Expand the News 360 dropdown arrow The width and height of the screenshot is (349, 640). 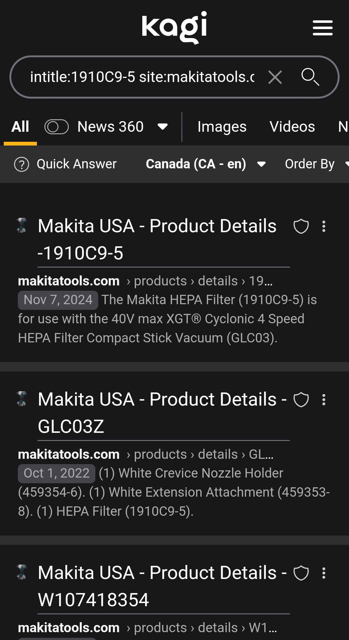tap(163, 127)
